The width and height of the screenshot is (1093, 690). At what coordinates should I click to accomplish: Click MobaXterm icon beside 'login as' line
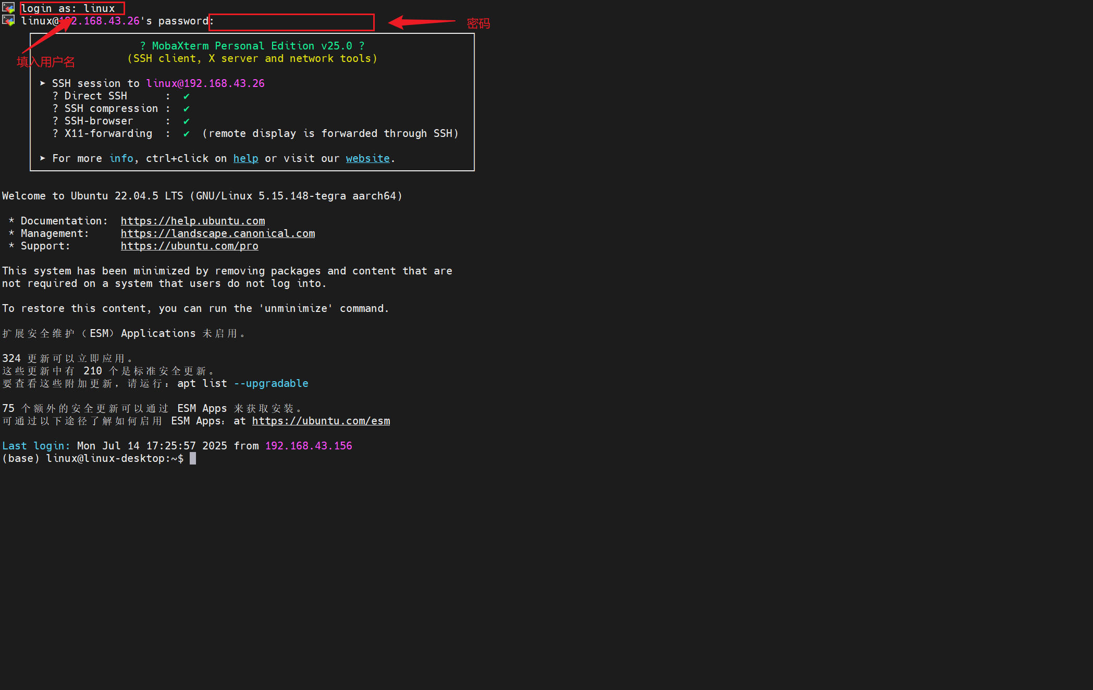[x=8, y=8]
